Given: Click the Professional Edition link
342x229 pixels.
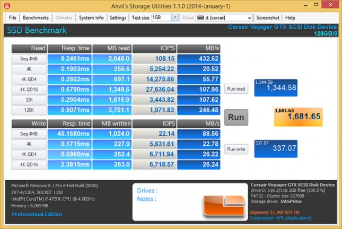Looking at the screenshot, I should click(37, 214).
